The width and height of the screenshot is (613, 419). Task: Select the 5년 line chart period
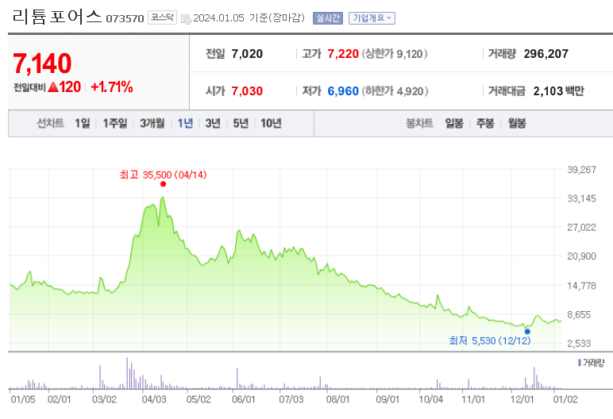pos(241,124)
